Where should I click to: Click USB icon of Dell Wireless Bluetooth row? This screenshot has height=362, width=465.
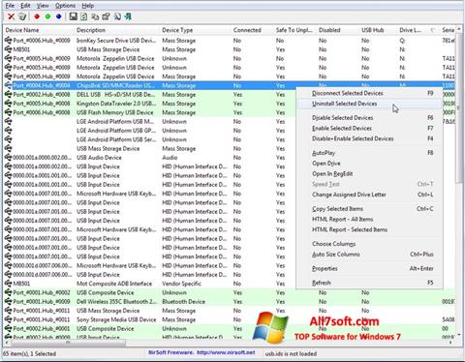pos(9,301)
